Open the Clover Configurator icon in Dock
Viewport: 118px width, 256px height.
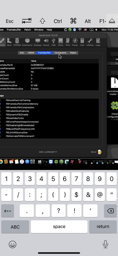(x=56, y=162)
